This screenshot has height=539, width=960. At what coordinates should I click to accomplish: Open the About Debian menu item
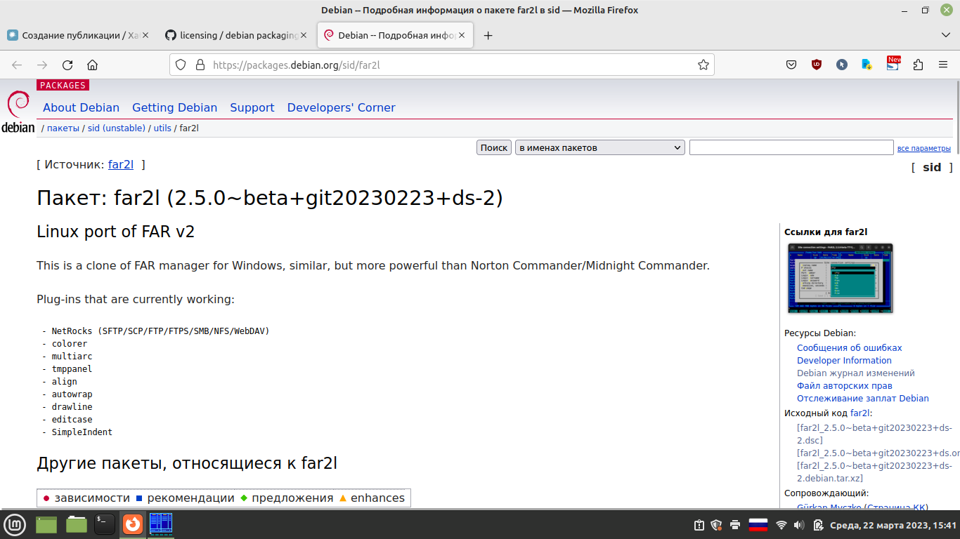pyautogui.click(x=81, y=107)
